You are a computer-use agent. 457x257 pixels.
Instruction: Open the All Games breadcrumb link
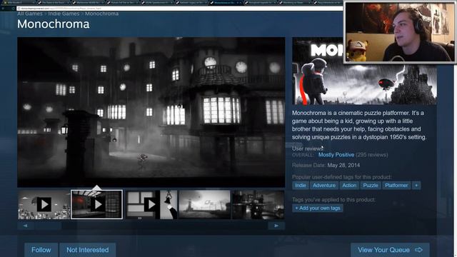(30, 14)
